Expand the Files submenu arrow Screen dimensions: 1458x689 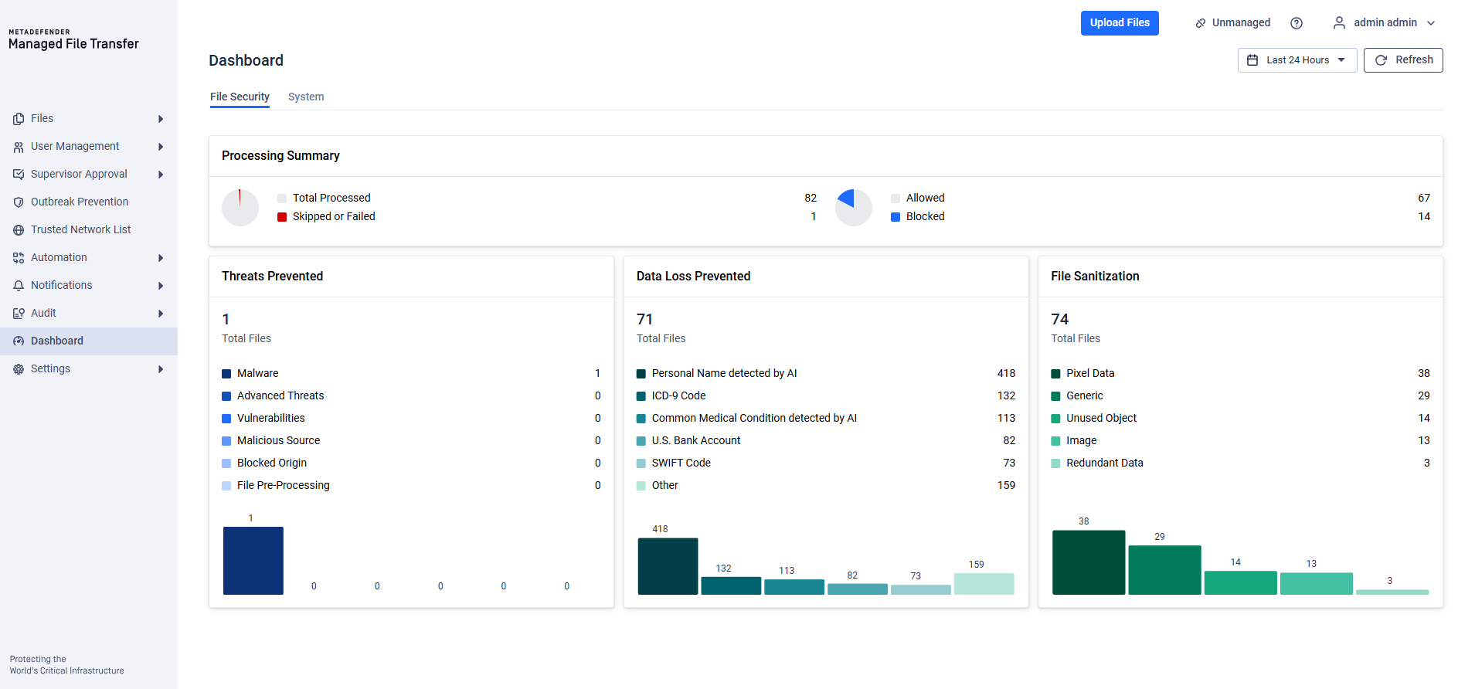click(161, 119)
